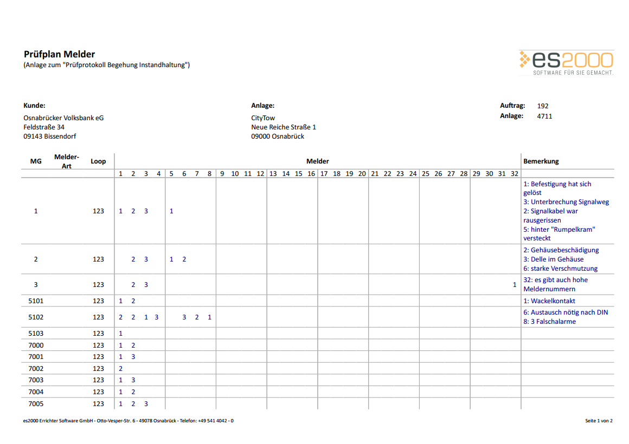Select Melder column number 16 in header

311,173
